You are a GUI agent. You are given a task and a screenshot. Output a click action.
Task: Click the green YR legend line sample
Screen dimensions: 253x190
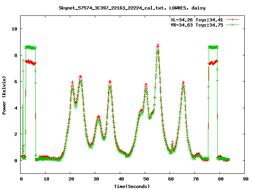(232, 25)
